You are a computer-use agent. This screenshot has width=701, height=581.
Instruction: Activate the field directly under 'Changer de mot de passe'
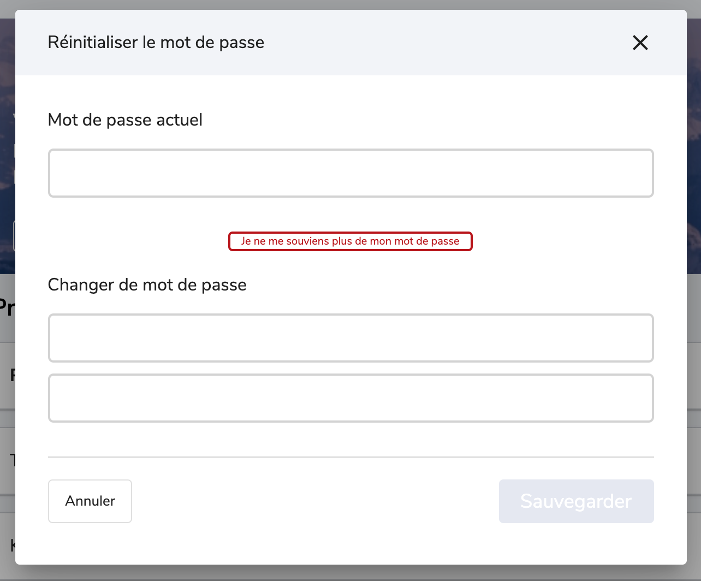click(351, 338)
